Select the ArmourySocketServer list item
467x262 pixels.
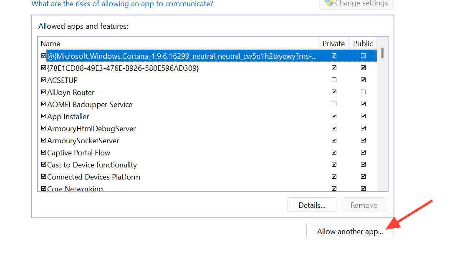[x=83, y=141]
